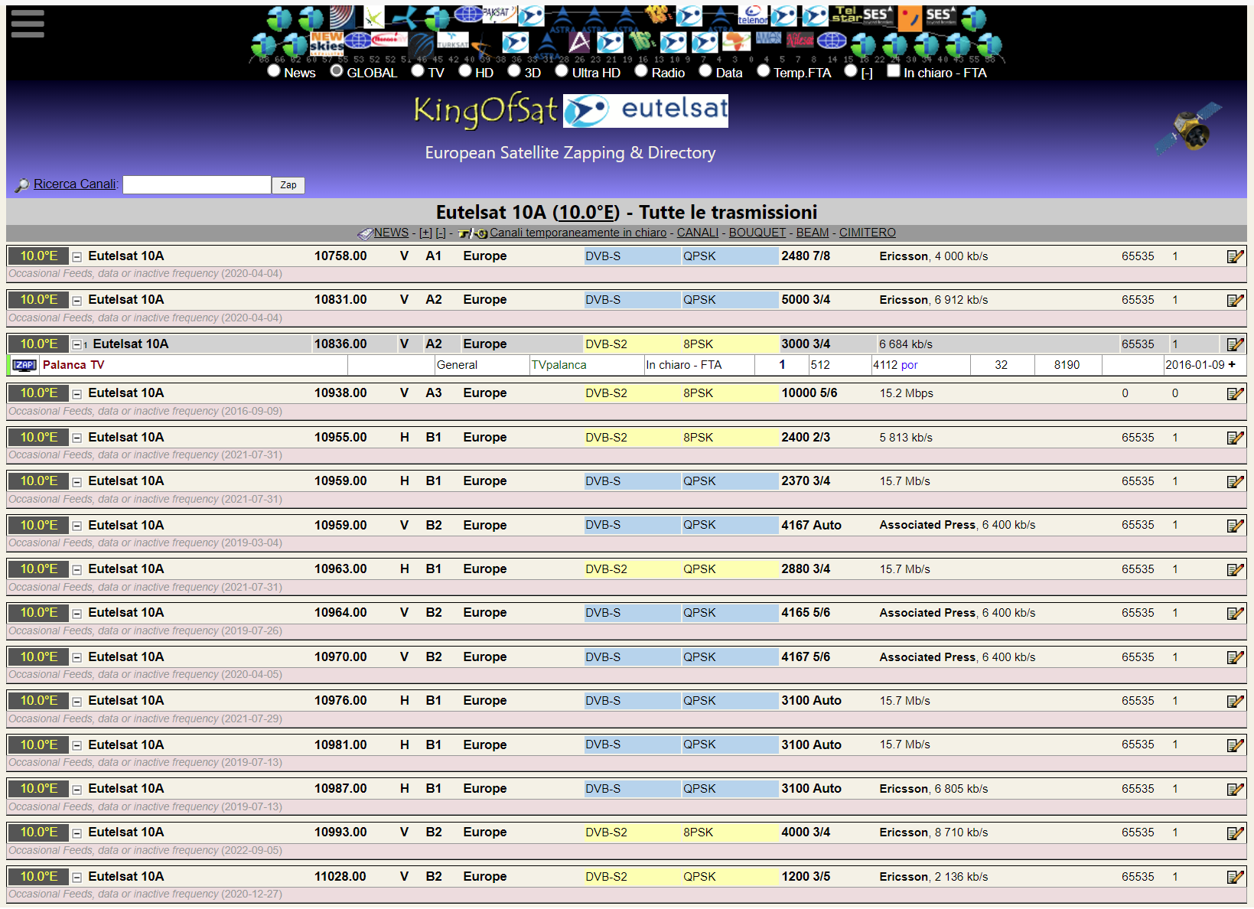This screenshot has height=909, width=1254.
Task: Click edit icon on the 10758.00 row
Action: (1234, 256)
